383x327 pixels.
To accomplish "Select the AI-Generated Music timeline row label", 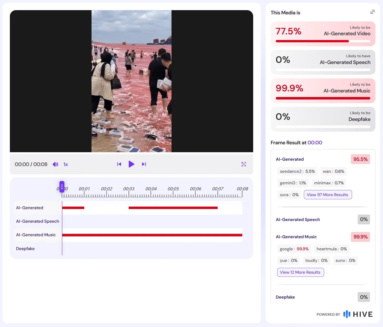I will point(36,235).
